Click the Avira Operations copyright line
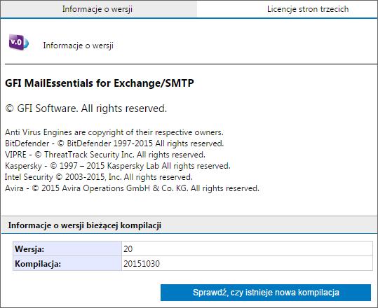This screenshot has width=378, height=308. tap(132, 188)
